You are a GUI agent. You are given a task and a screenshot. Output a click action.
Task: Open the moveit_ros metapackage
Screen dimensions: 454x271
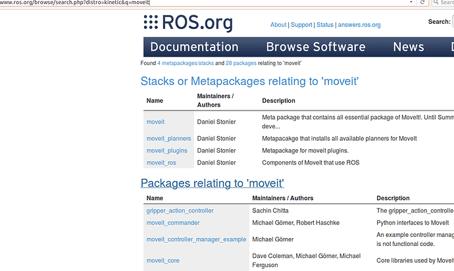tap(161, 162)
